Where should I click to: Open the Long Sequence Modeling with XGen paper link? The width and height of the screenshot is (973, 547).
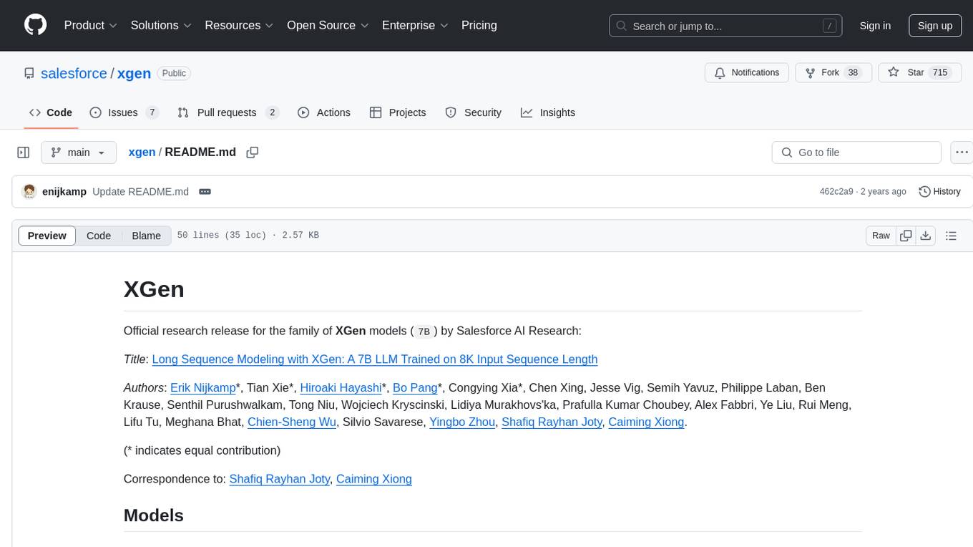pos(375,359)
